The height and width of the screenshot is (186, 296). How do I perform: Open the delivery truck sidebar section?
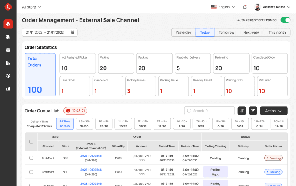pyautogui.click(x=8, y=37)
